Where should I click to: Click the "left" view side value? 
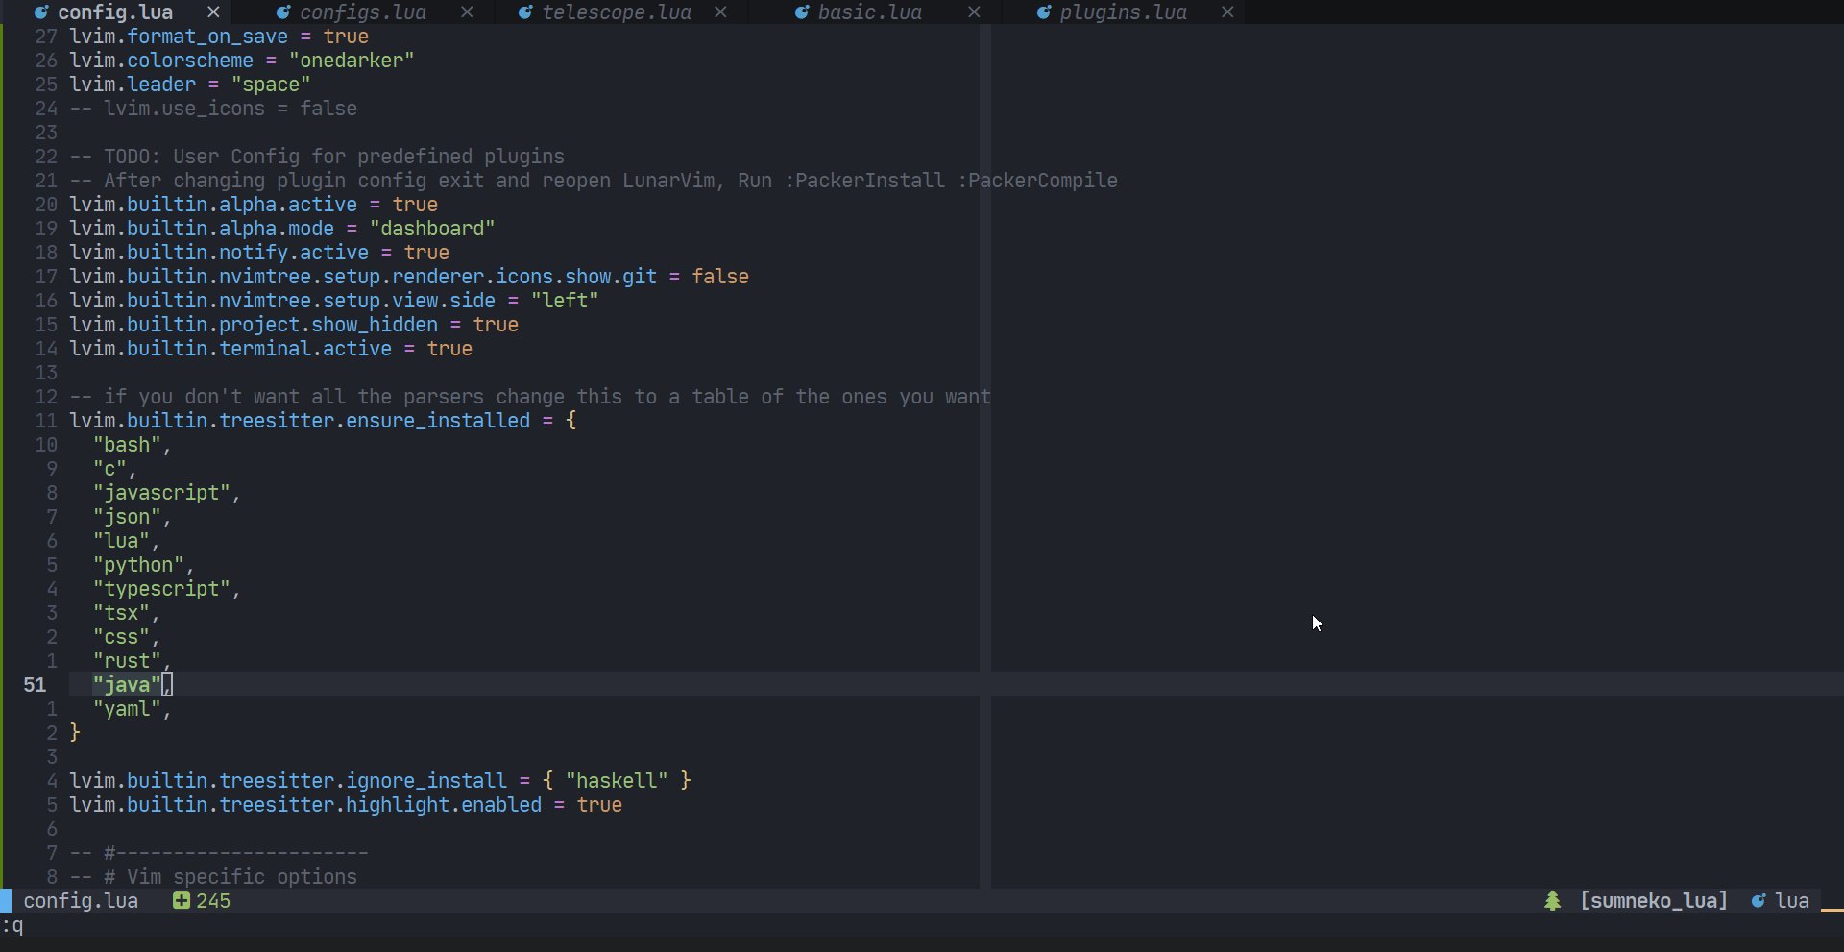point(565,301)
